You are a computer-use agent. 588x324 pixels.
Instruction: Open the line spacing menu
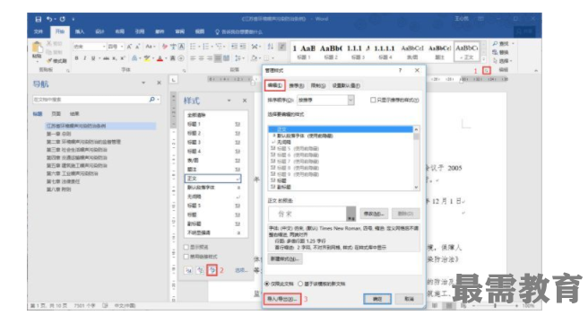click(x=238, y=58)
